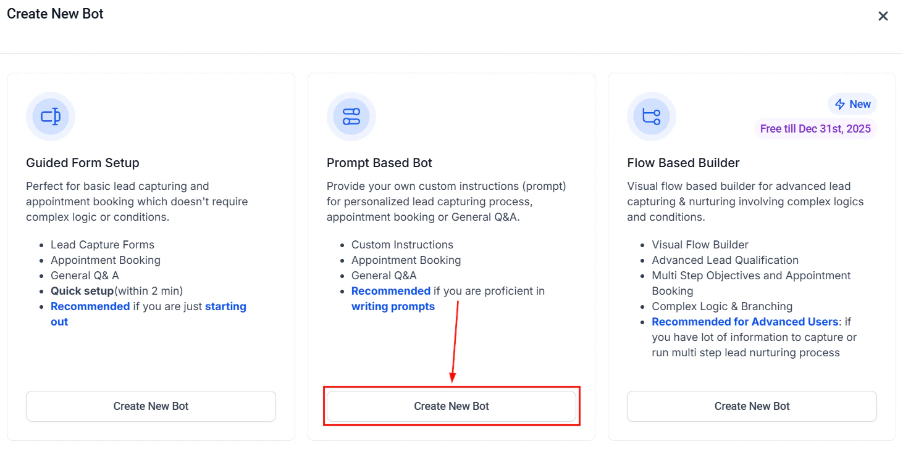Click the circular icon above Prompt Based Bot heading

click(351, 116)
